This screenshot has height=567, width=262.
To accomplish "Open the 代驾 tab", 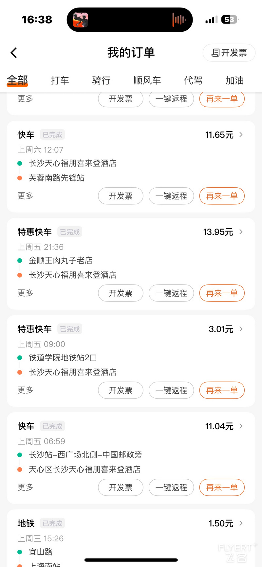I will (x=193, y=80).
